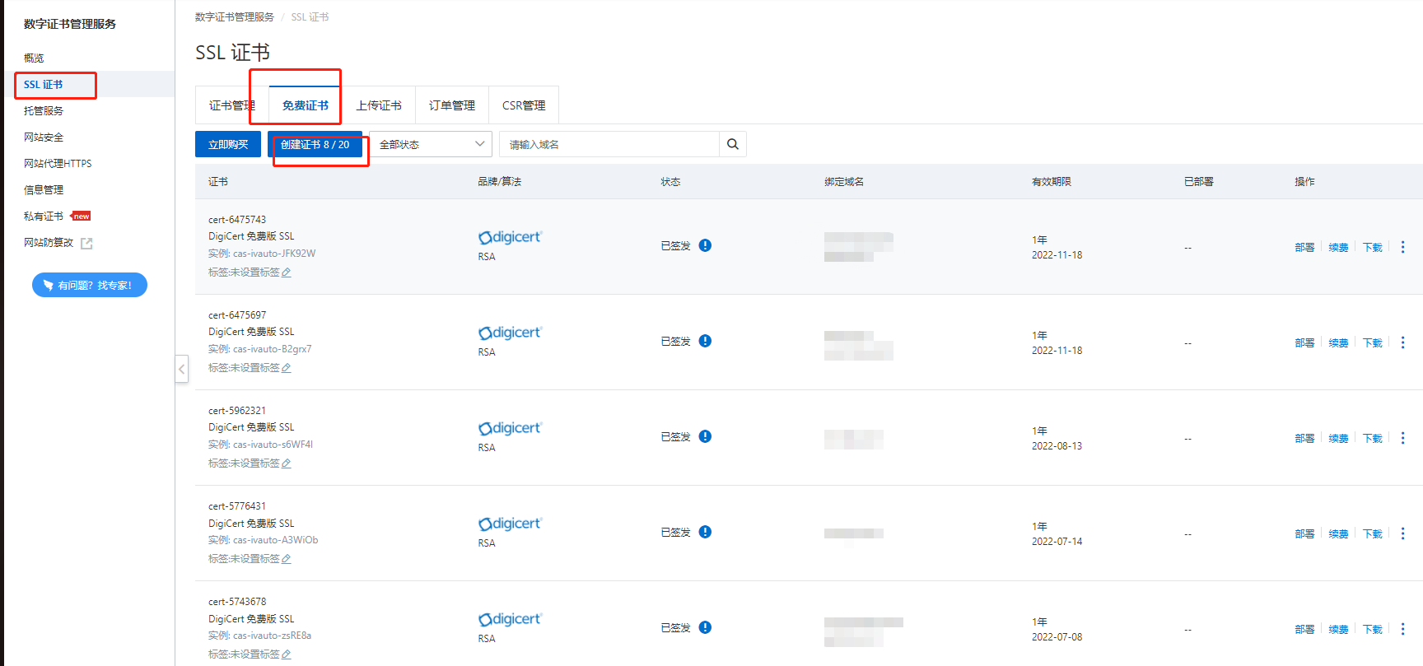The image size is (1423, 666).
Task: Click the 立即购买 button
Action: coord(228,144)
